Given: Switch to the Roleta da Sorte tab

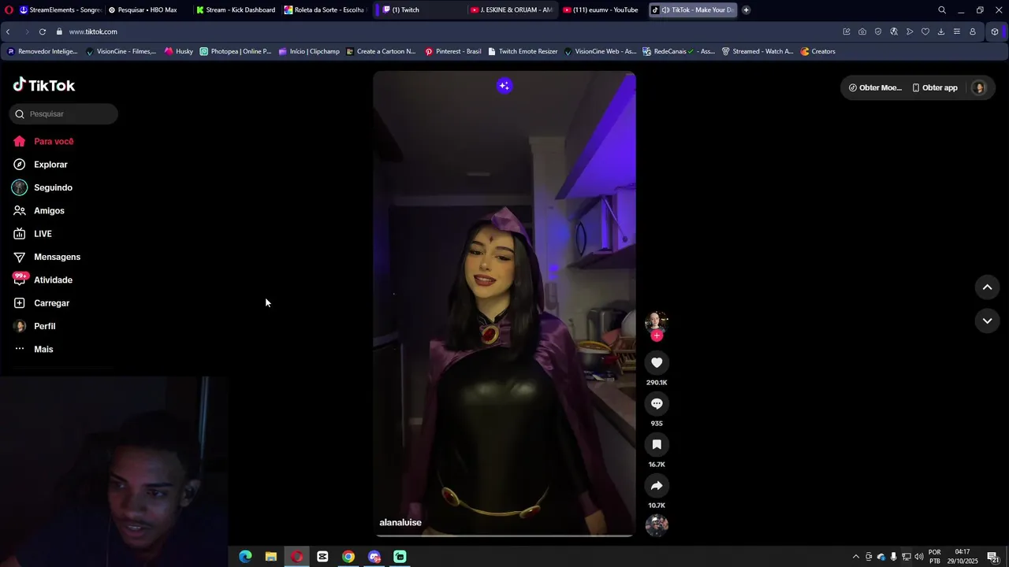Looking at the screenshot, I should (325, 10).
